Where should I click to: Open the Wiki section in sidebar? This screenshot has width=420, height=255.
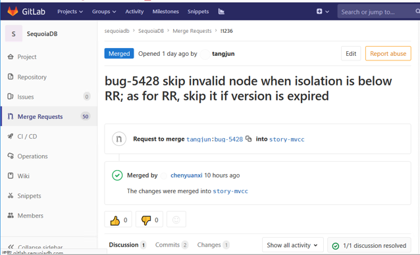click(x=23, y=176)
